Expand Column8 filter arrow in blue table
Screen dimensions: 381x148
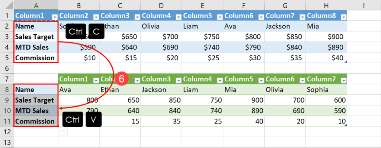pos(343,16)
